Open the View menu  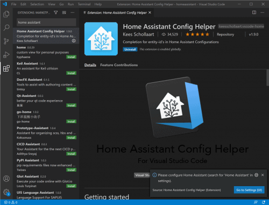(x=52, y=4)
